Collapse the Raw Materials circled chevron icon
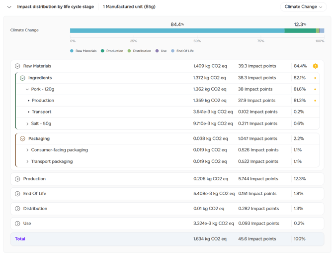Image resolution: width=333 pixels, height=256 pixels. 17,66
